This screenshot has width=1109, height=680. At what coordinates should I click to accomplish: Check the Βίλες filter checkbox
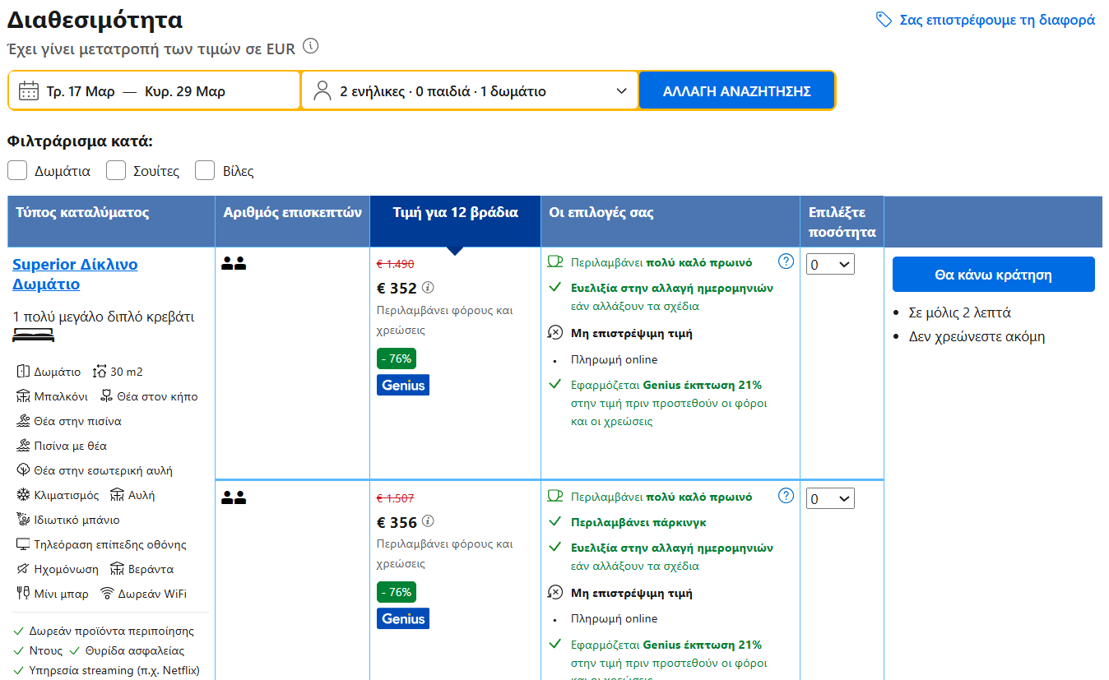(x=205, y=170)
